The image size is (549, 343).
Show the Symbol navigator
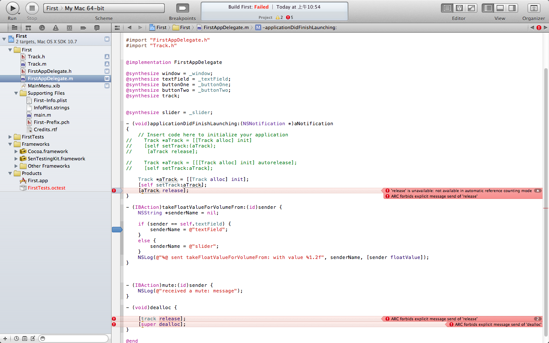pyautogui.click(x=28, y=27)
